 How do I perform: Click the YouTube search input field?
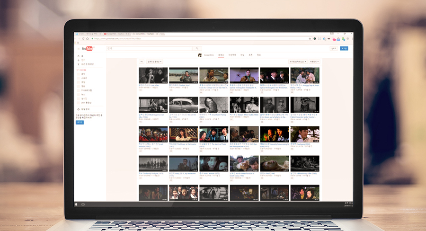click(x=149, y=48)
